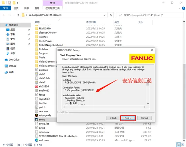186x147 pixels.
Task: Click the Back button in setup dialog
Action: point(113,118)
